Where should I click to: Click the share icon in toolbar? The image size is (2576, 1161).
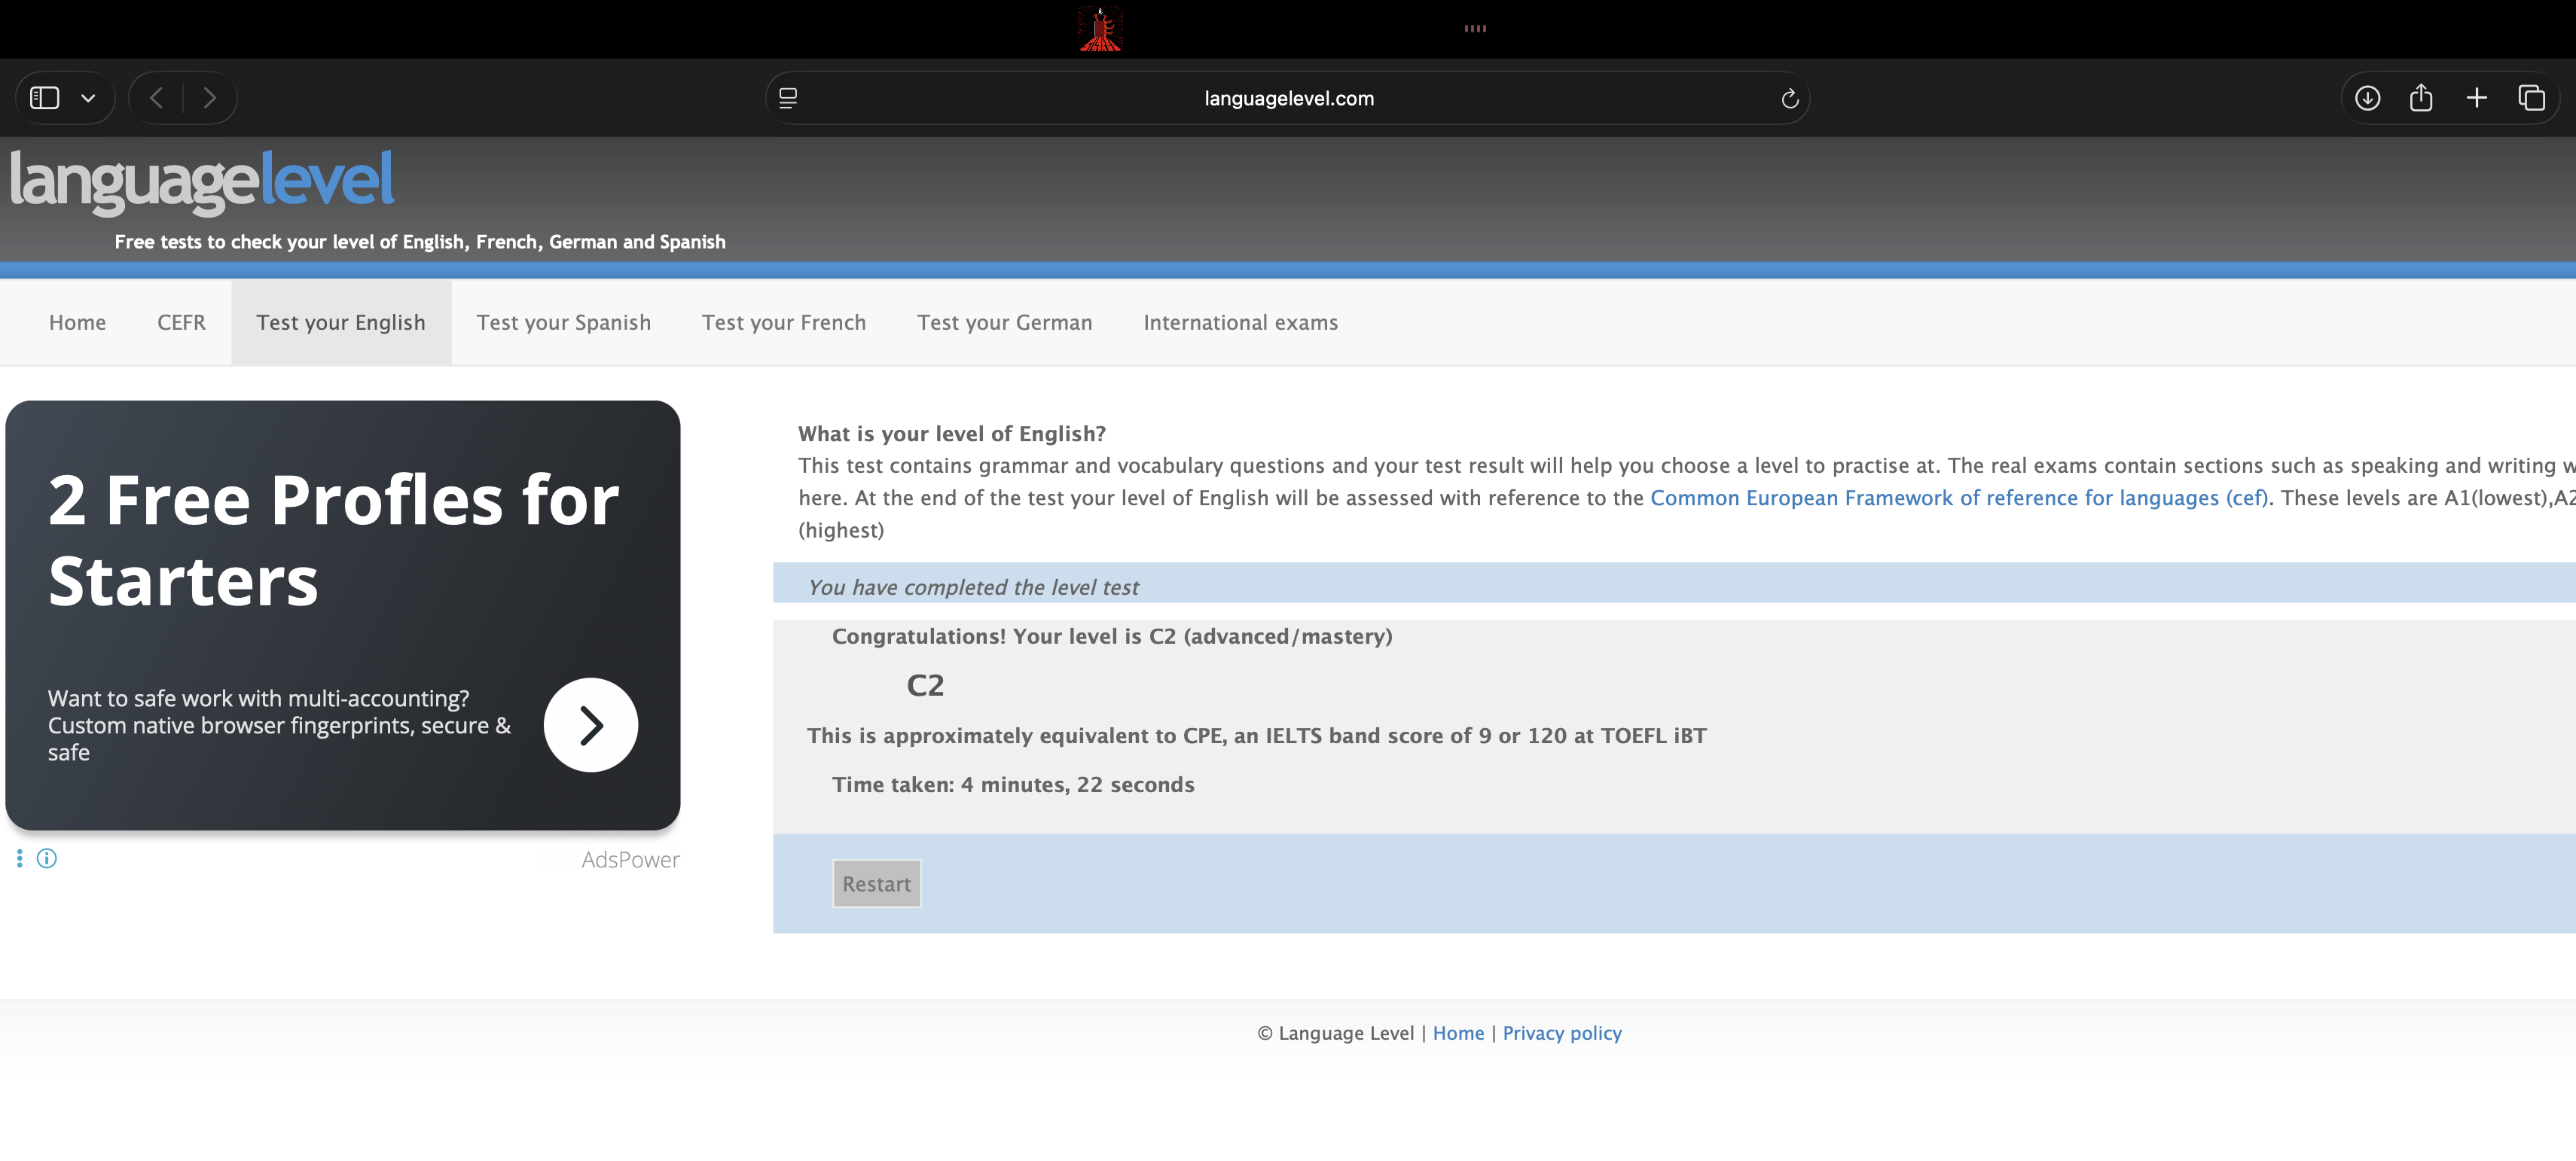coord(2421,98)
